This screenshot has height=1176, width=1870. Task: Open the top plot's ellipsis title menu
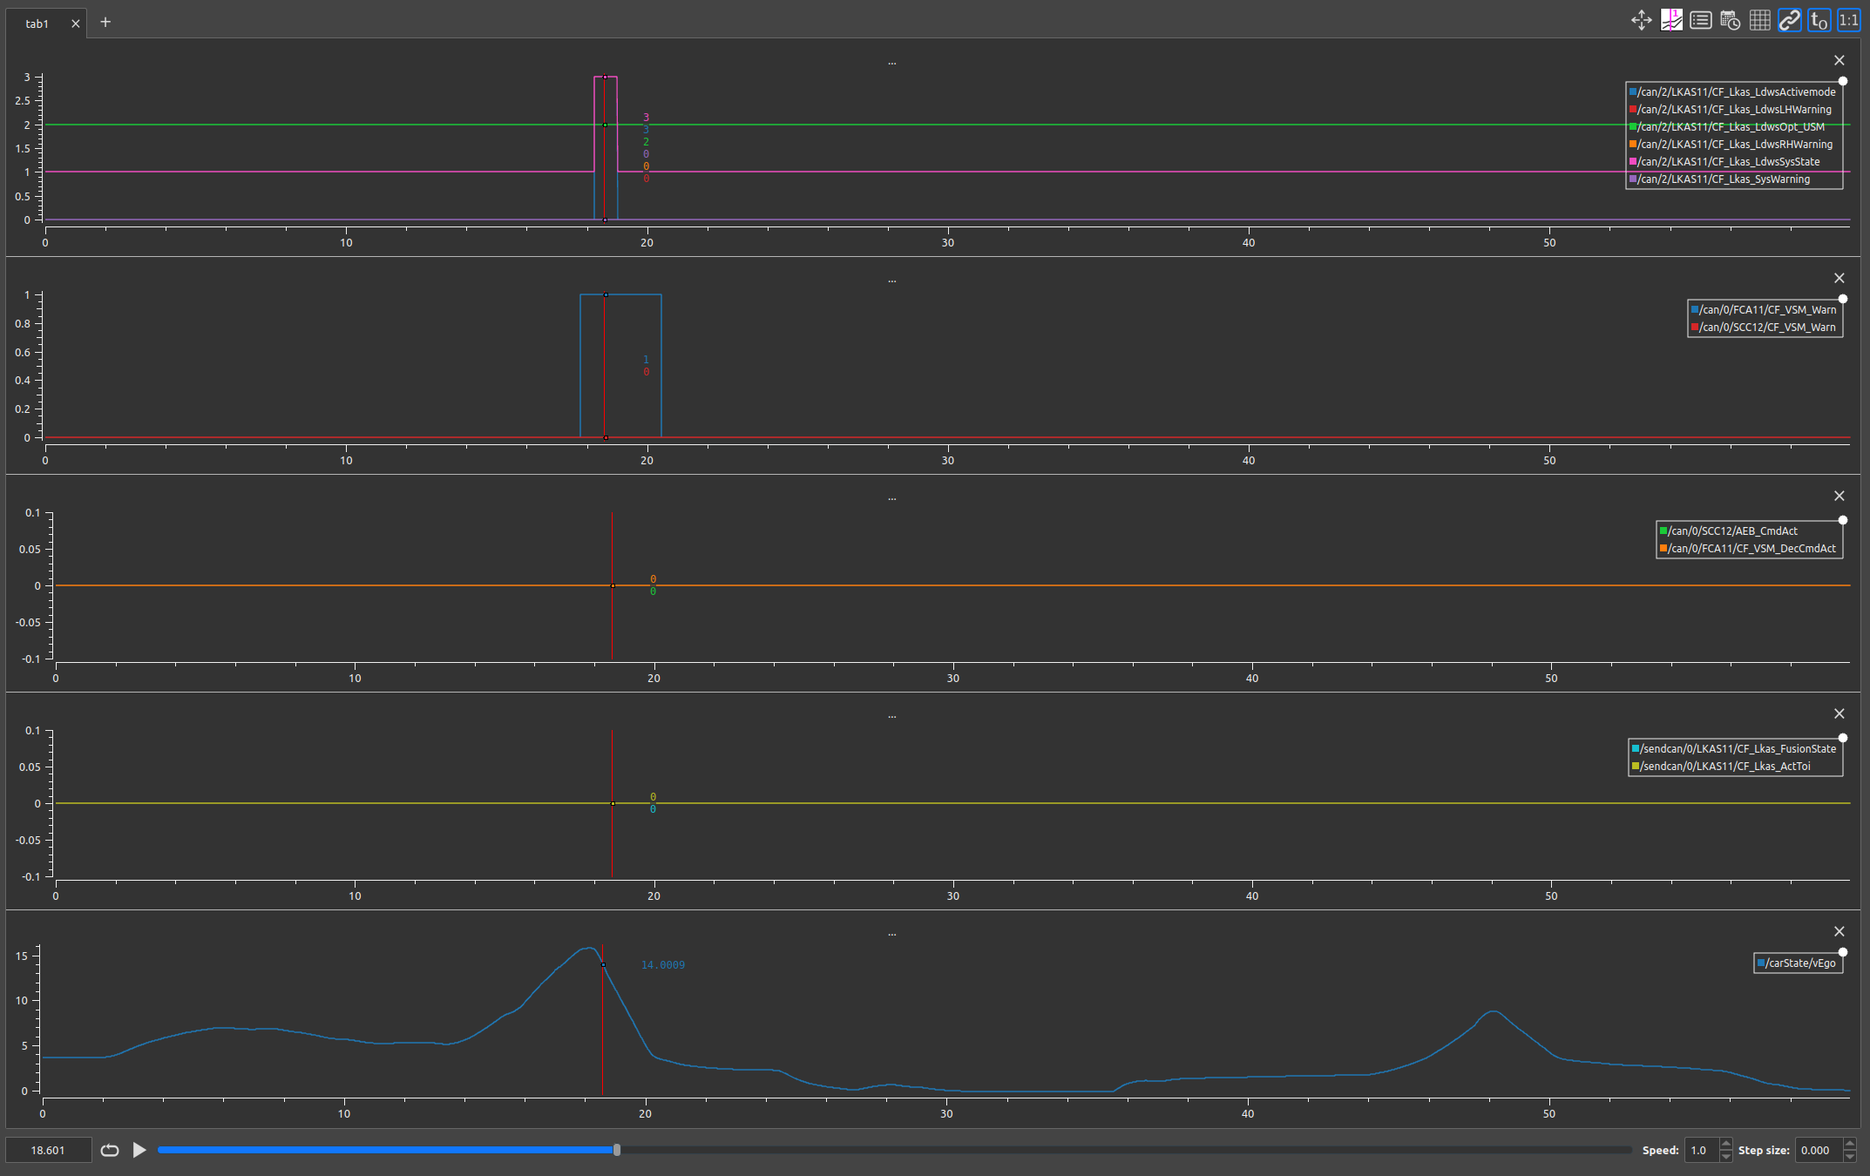pos(892,63)
